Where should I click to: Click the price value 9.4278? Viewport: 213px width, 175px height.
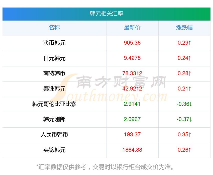132,58
